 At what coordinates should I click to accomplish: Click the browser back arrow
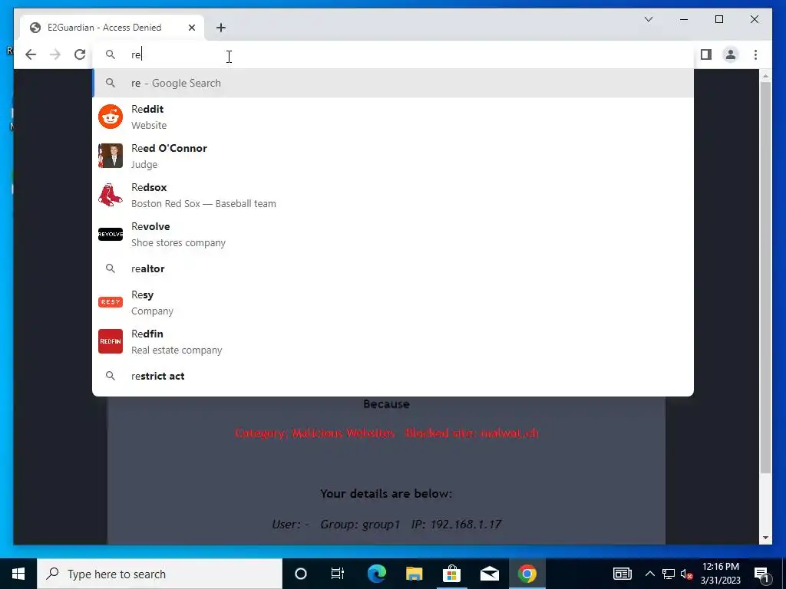pos(31,54)
